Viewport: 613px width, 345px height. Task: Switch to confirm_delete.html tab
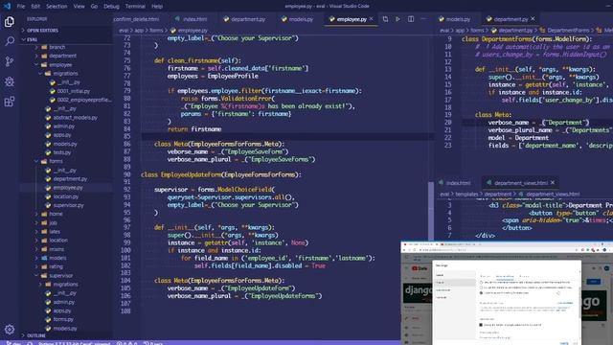136,19
